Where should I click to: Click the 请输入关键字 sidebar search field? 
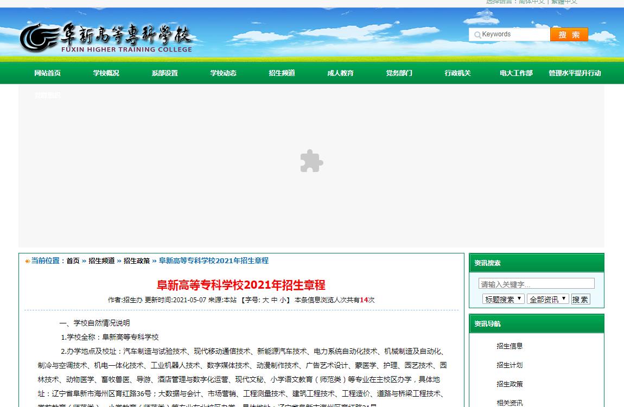point(536,284)
